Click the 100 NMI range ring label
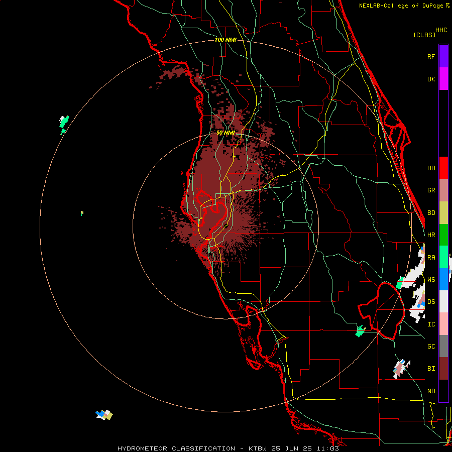The height and width of the screenshot is (452, 452). 225,40
